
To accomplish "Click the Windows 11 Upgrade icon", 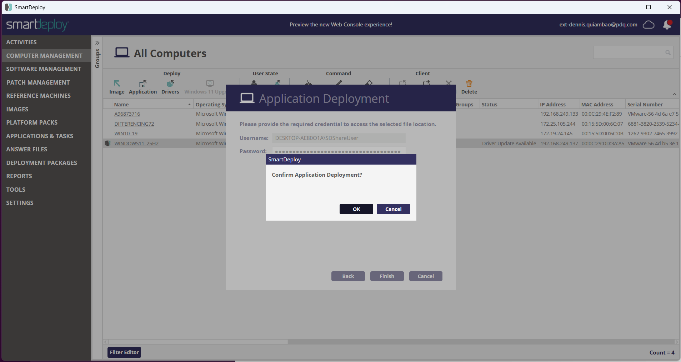I will [x=210, y=84].
